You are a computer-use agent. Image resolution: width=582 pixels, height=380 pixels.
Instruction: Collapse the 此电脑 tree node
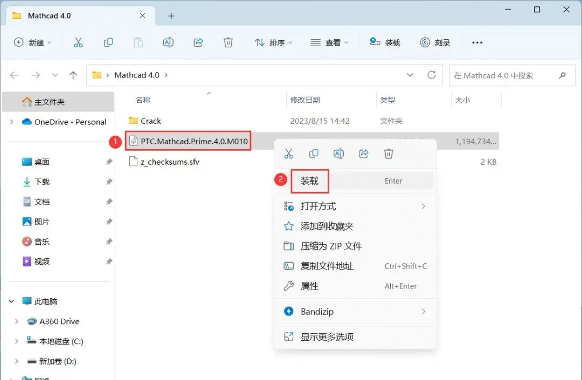pyautogui.click(x=11, y=301)
